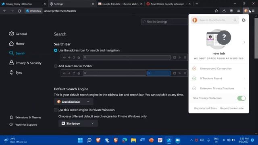Open the DuckDuckGo extension toolbar icon
This screenshot has width=258, height=145.
246,11
